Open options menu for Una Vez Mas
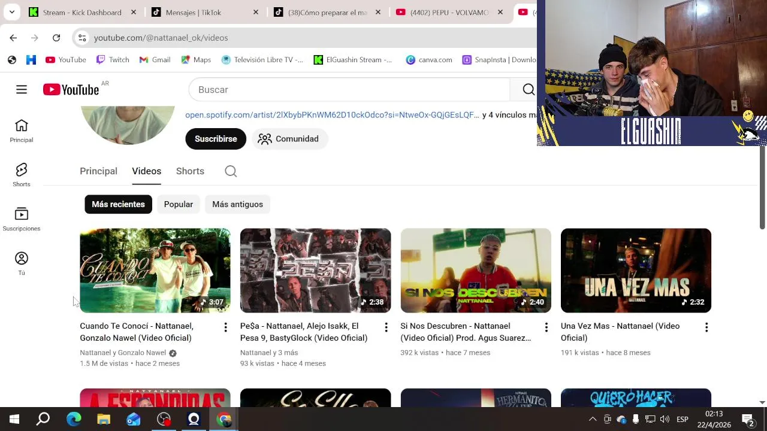 [x=706, y=327]
